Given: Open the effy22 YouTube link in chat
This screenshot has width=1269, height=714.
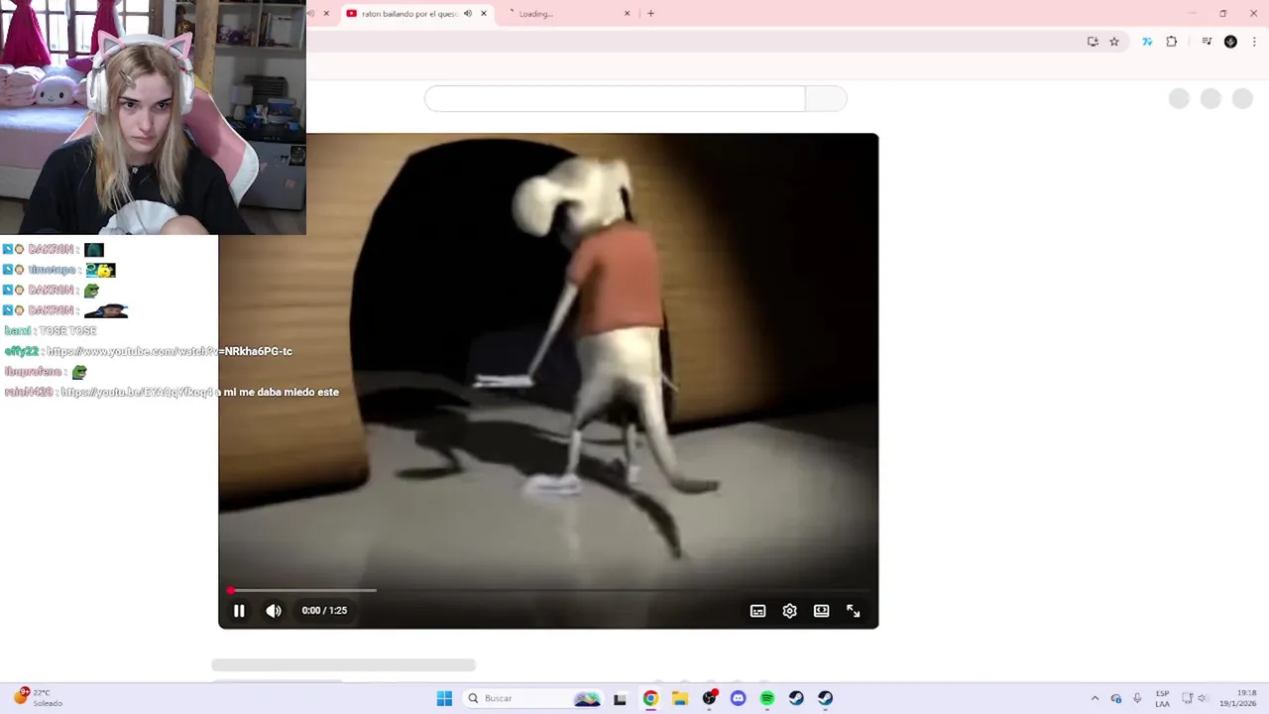Looking at the screenshot, I should click(x=169, y=351).
